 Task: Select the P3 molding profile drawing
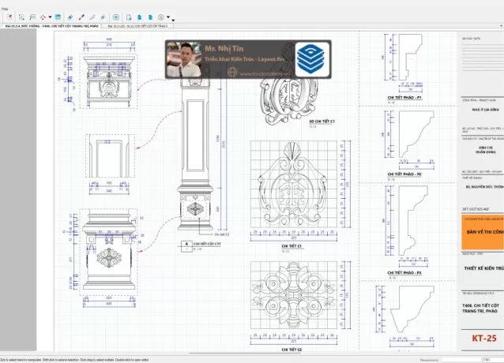click(413, 221)
